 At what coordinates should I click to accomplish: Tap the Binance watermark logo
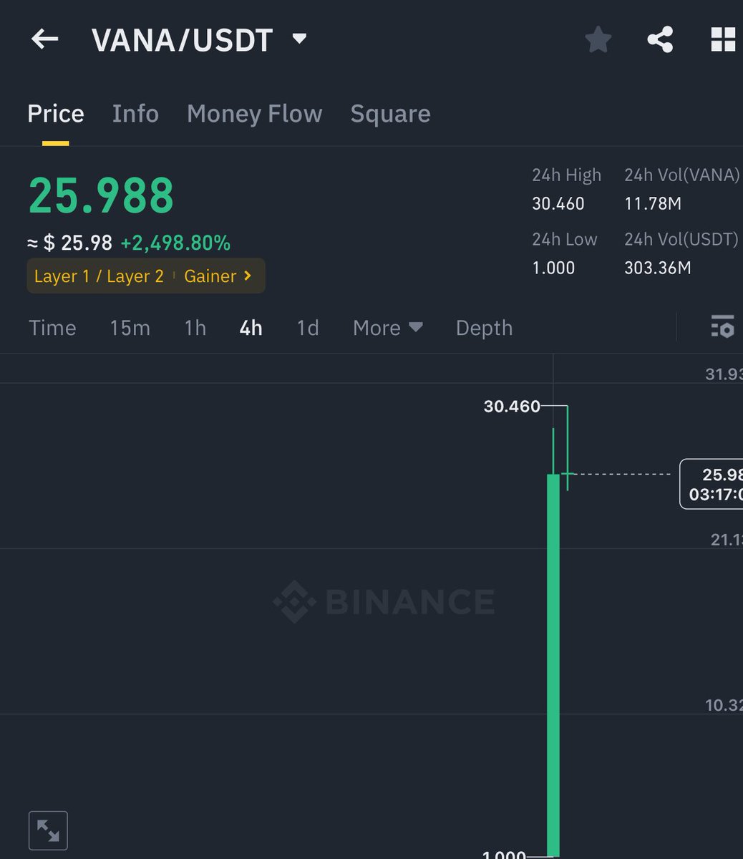tap(384, 601)
